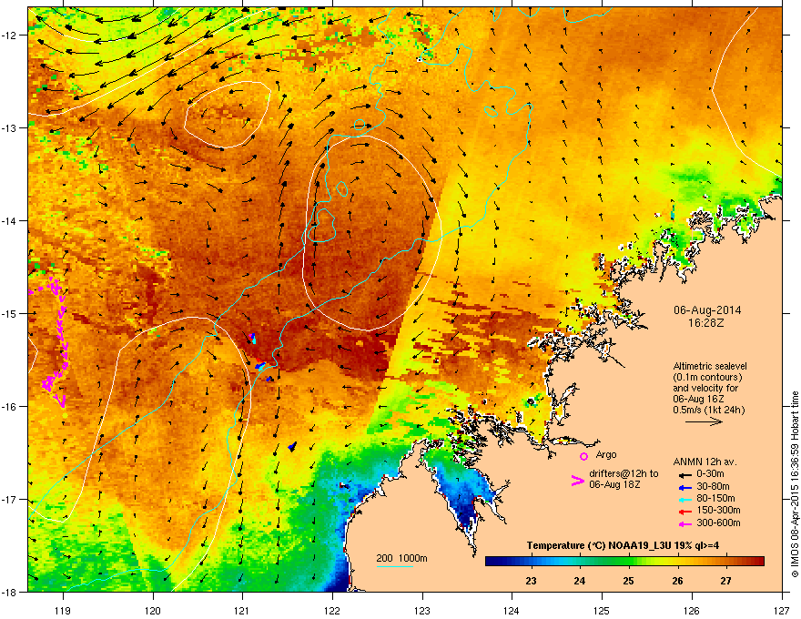
Task: Click the magenta drifters arrowhead legend symbol
Action: 577,480
